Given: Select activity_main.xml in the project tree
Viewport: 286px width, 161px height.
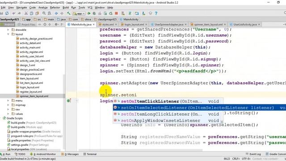Looking at the screenshot, I should 30,47.
